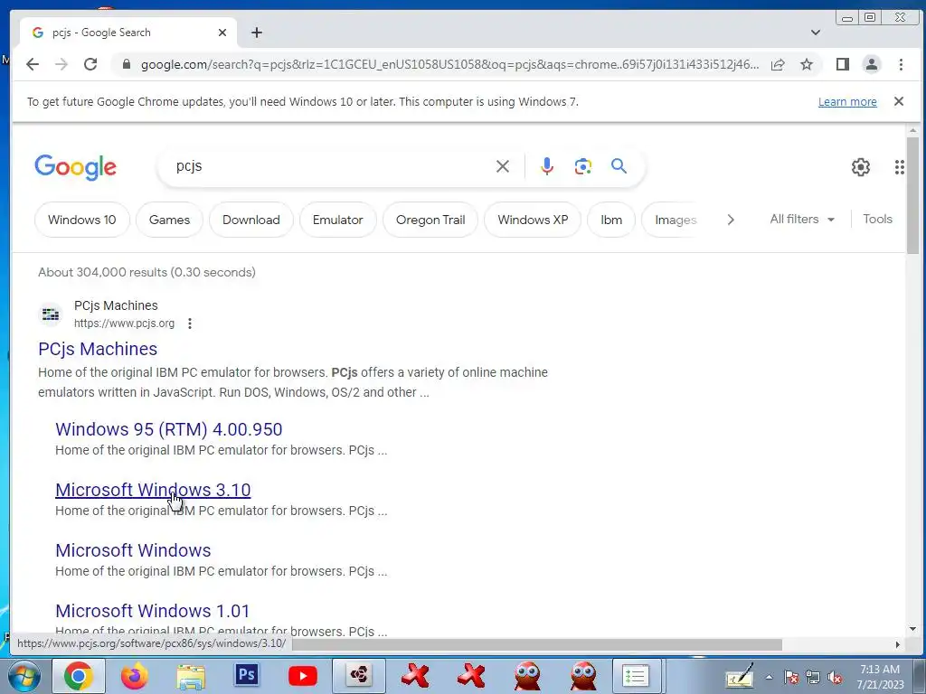
Task: Open the network tray icon
Action: [813, 678]
